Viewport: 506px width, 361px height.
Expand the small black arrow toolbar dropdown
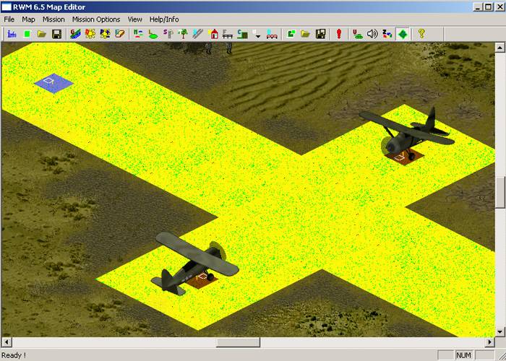[x=257, y=35]
